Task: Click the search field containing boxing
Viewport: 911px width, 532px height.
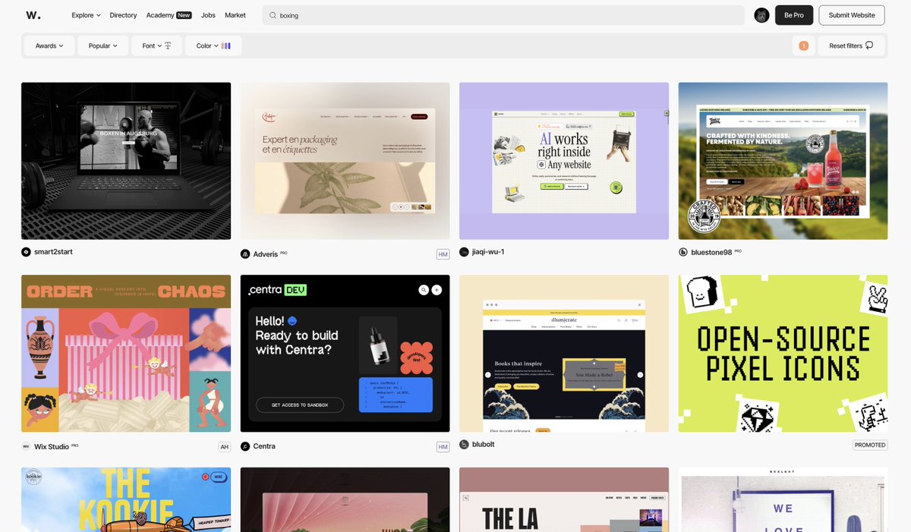Action: [x=503, y=15]
